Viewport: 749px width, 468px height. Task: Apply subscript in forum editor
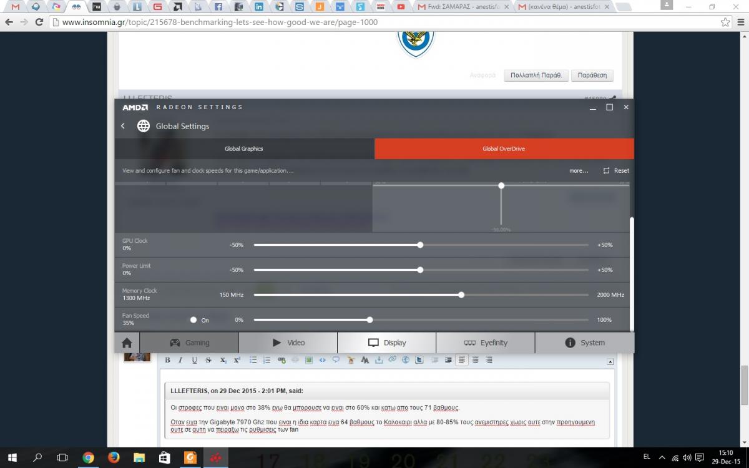point(223,360)
